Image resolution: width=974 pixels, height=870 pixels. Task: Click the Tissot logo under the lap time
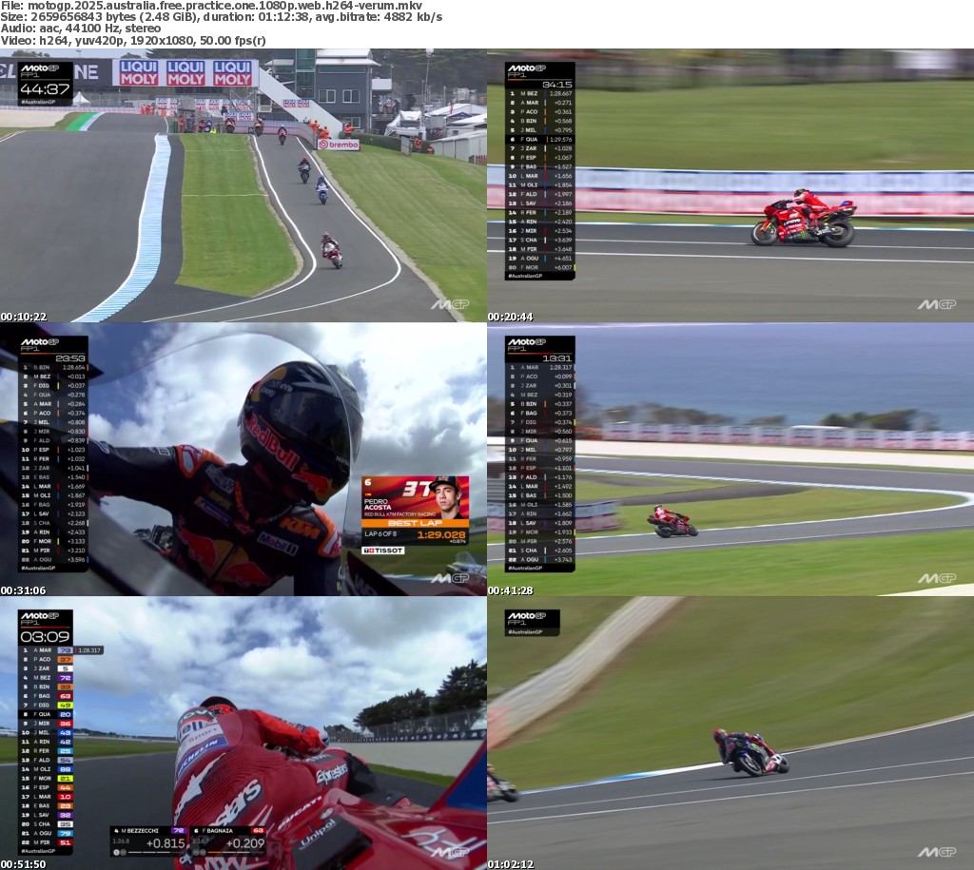pos(383,551)
